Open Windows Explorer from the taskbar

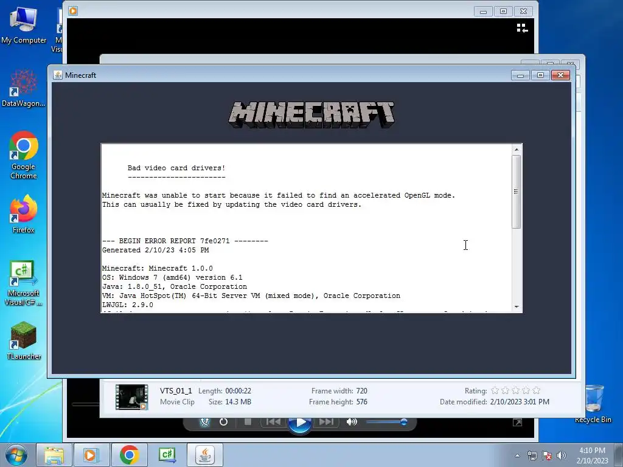point(54,455)
